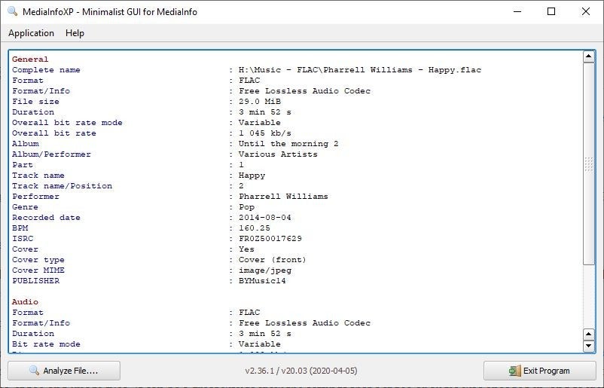
Task: Click the vertical scrollbar thumb
Action: pos(589,163)
